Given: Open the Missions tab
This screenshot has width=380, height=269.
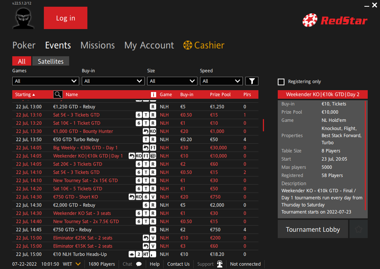Looking at the screenshot, I should [97, 45].
